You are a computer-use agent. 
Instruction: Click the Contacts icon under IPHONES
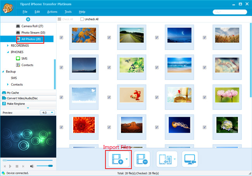click(18, 65)
